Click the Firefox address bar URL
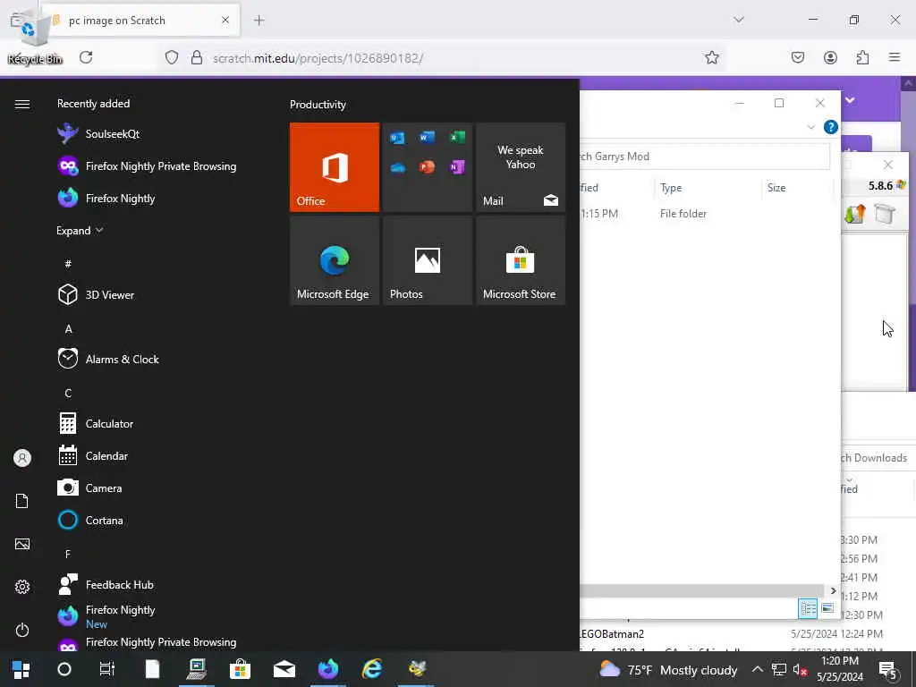This screenshot has width=916, height=687. click(x=318, y=58)
